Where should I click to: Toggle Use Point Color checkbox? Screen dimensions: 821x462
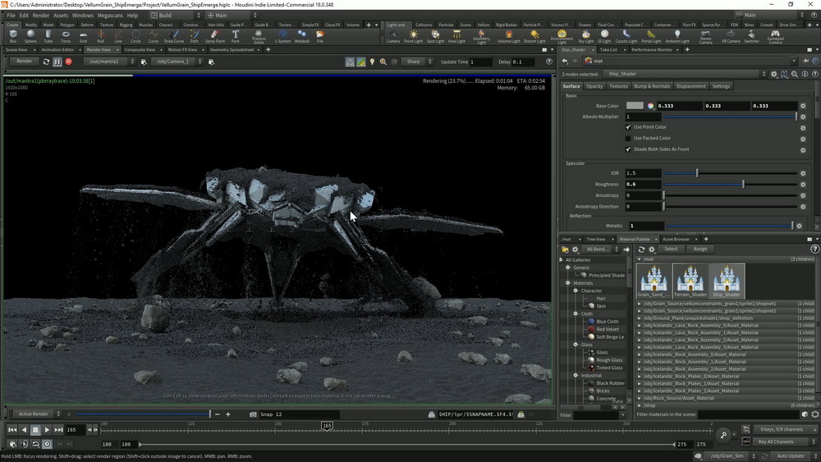coord(628,127)
